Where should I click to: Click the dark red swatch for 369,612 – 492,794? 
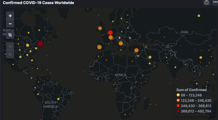pos(178,111)
